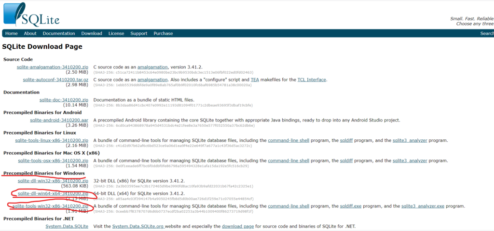The width and height of the screenshot is (494, 231).
Task: Select Download in the navigation bar
Action: tap(92, 33)
